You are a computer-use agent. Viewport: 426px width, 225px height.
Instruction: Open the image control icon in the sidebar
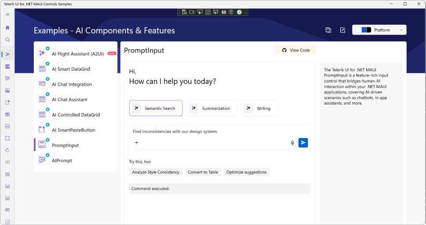[7, 90]
